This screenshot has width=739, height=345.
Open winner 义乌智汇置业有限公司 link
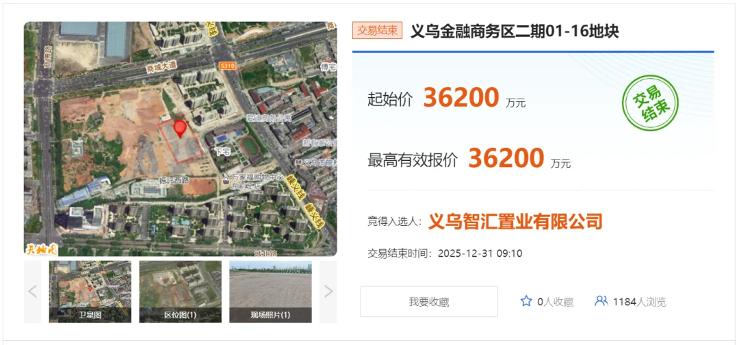point(515,221)
